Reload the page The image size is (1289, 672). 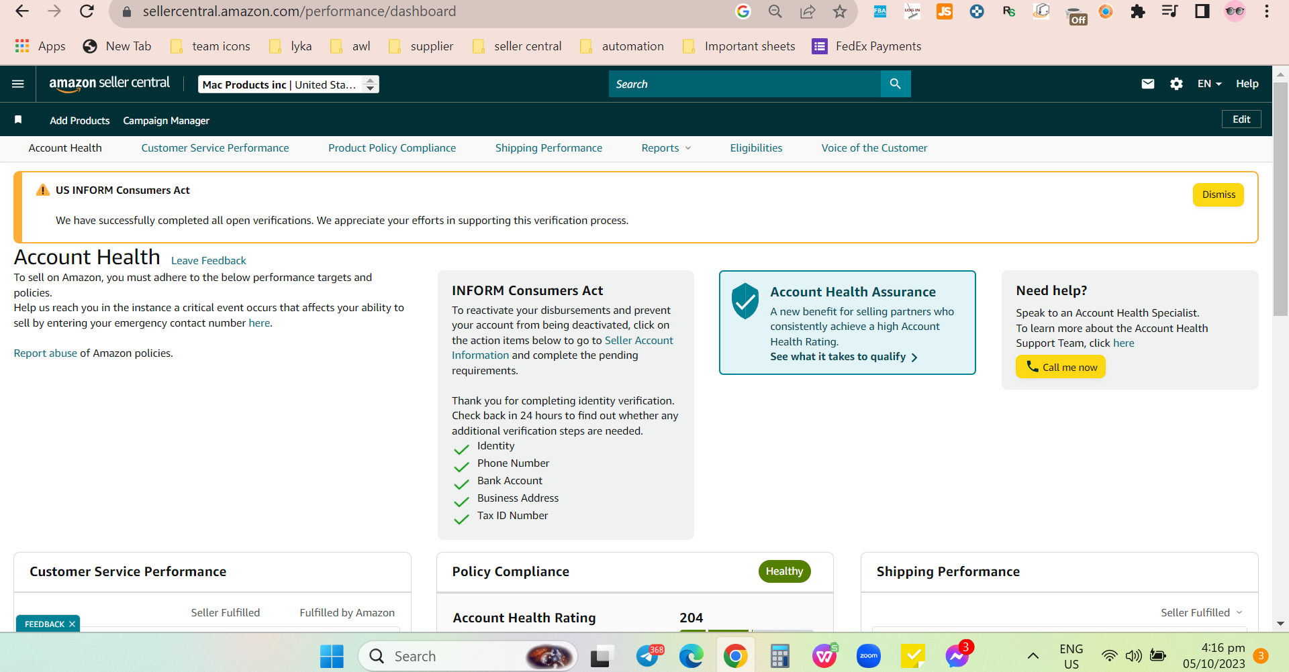tap(87, 11)
